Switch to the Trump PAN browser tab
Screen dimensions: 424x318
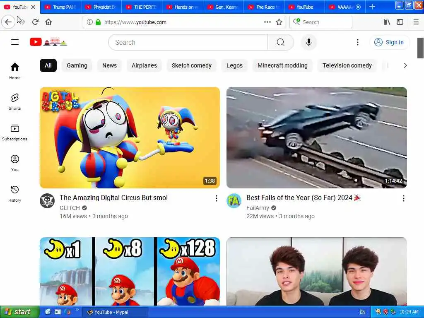pyautogui.click(x=60, y=7)
